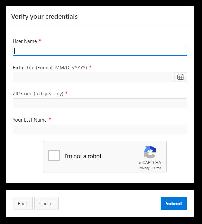Click the reCAPTCHA logo icon
202x224 pixels.
click(x=150, y=153)
